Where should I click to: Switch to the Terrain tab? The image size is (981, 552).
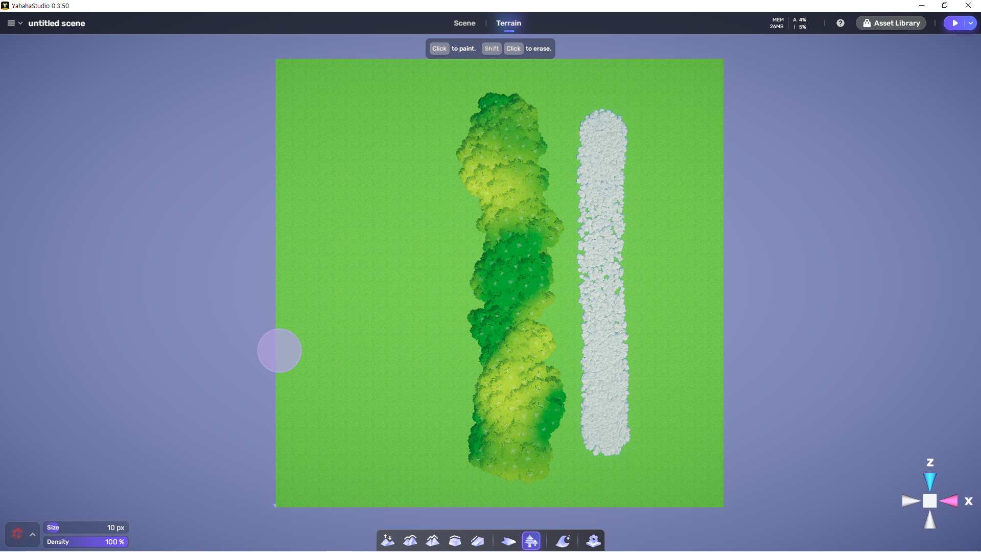click(x=508, y=23)
